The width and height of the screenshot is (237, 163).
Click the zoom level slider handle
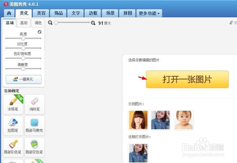[56, 23]
